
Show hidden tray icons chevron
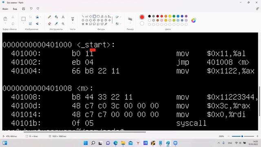[219, 143]
